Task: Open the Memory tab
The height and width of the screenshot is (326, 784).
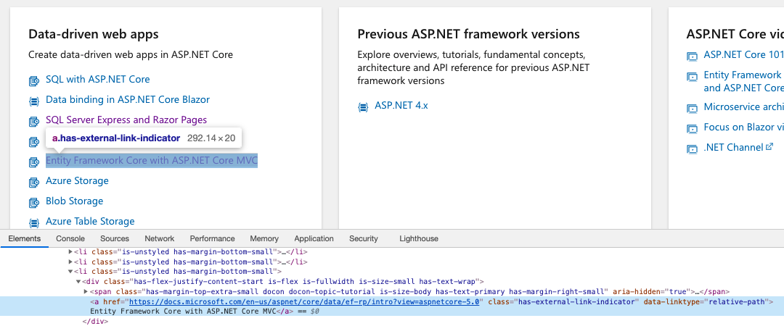Action: pos(264,238)
